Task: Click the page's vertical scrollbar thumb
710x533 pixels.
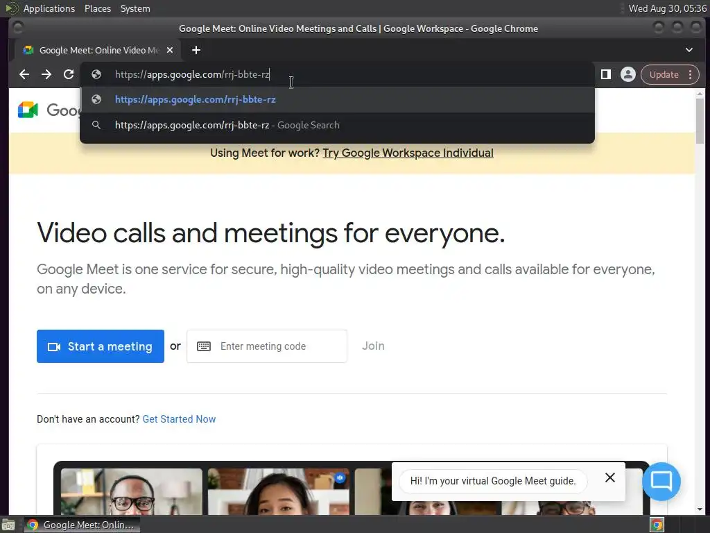Action: coord(700,121)
